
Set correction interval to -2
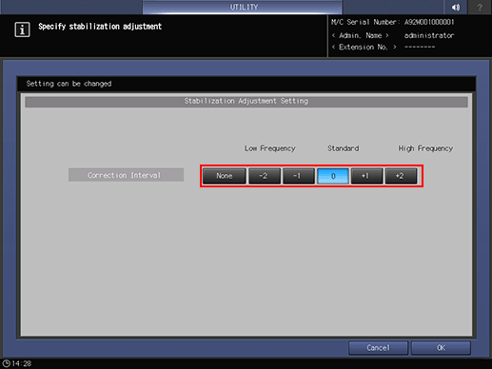(x=265, y=176)
